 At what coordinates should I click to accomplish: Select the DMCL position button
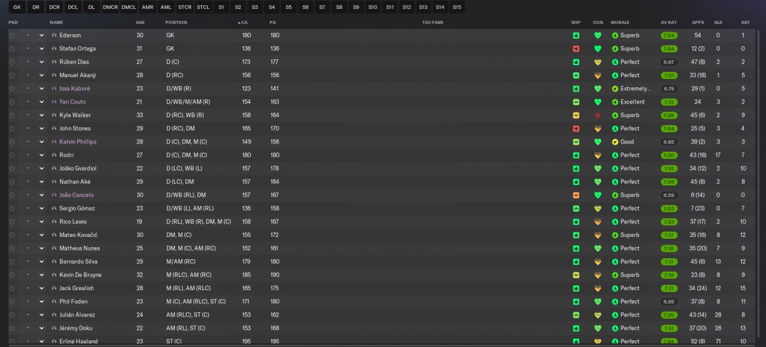point(129,7)
